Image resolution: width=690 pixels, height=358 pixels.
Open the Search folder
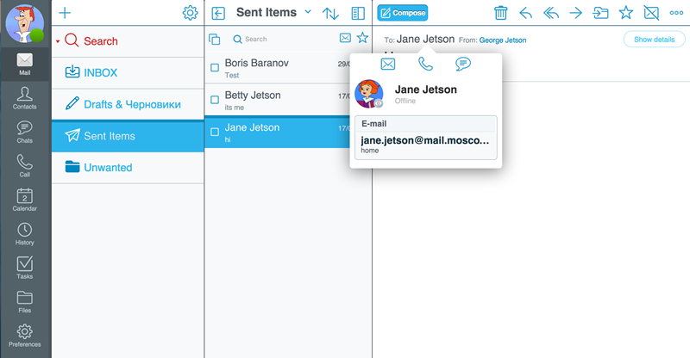tap(128, 41)
